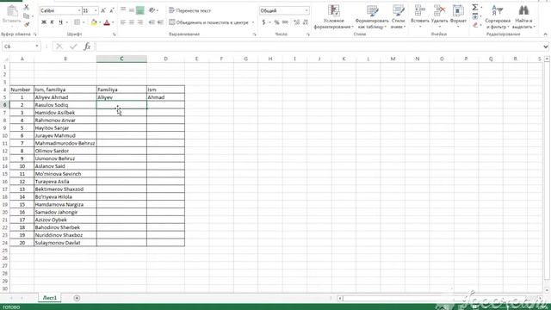Viewport: 551px width, 310px height.
Task: Toggle the highlighted bottom align button
Action: coord(139,10)
